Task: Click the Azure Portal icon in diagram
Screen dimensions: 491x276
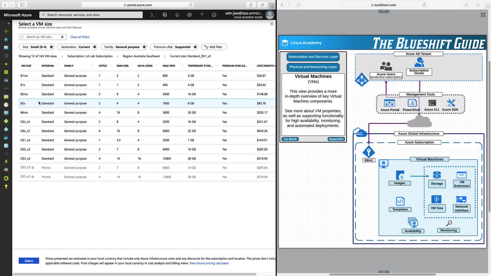Action: click(389, 103)
